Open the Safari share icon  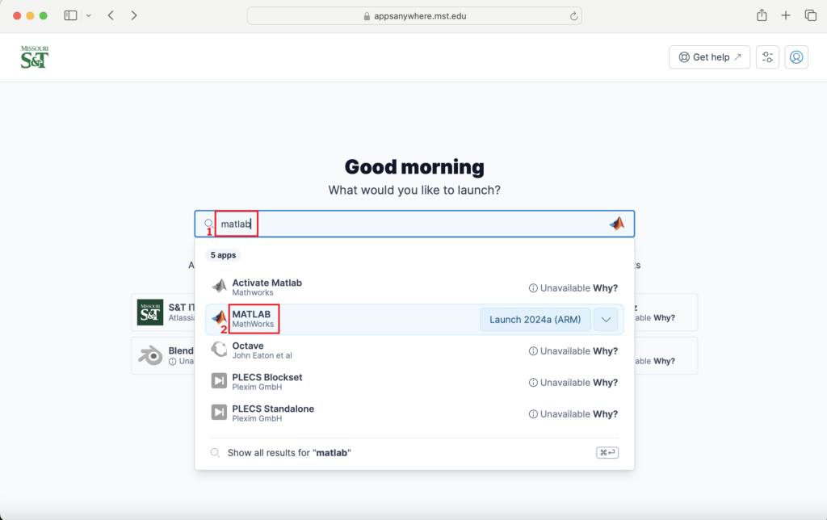click(762, 15)
